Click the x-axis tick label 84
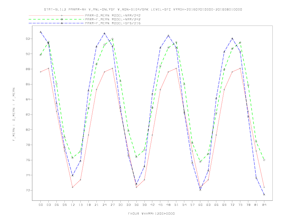This screenshot has width=288, height=223. point(264,205)
